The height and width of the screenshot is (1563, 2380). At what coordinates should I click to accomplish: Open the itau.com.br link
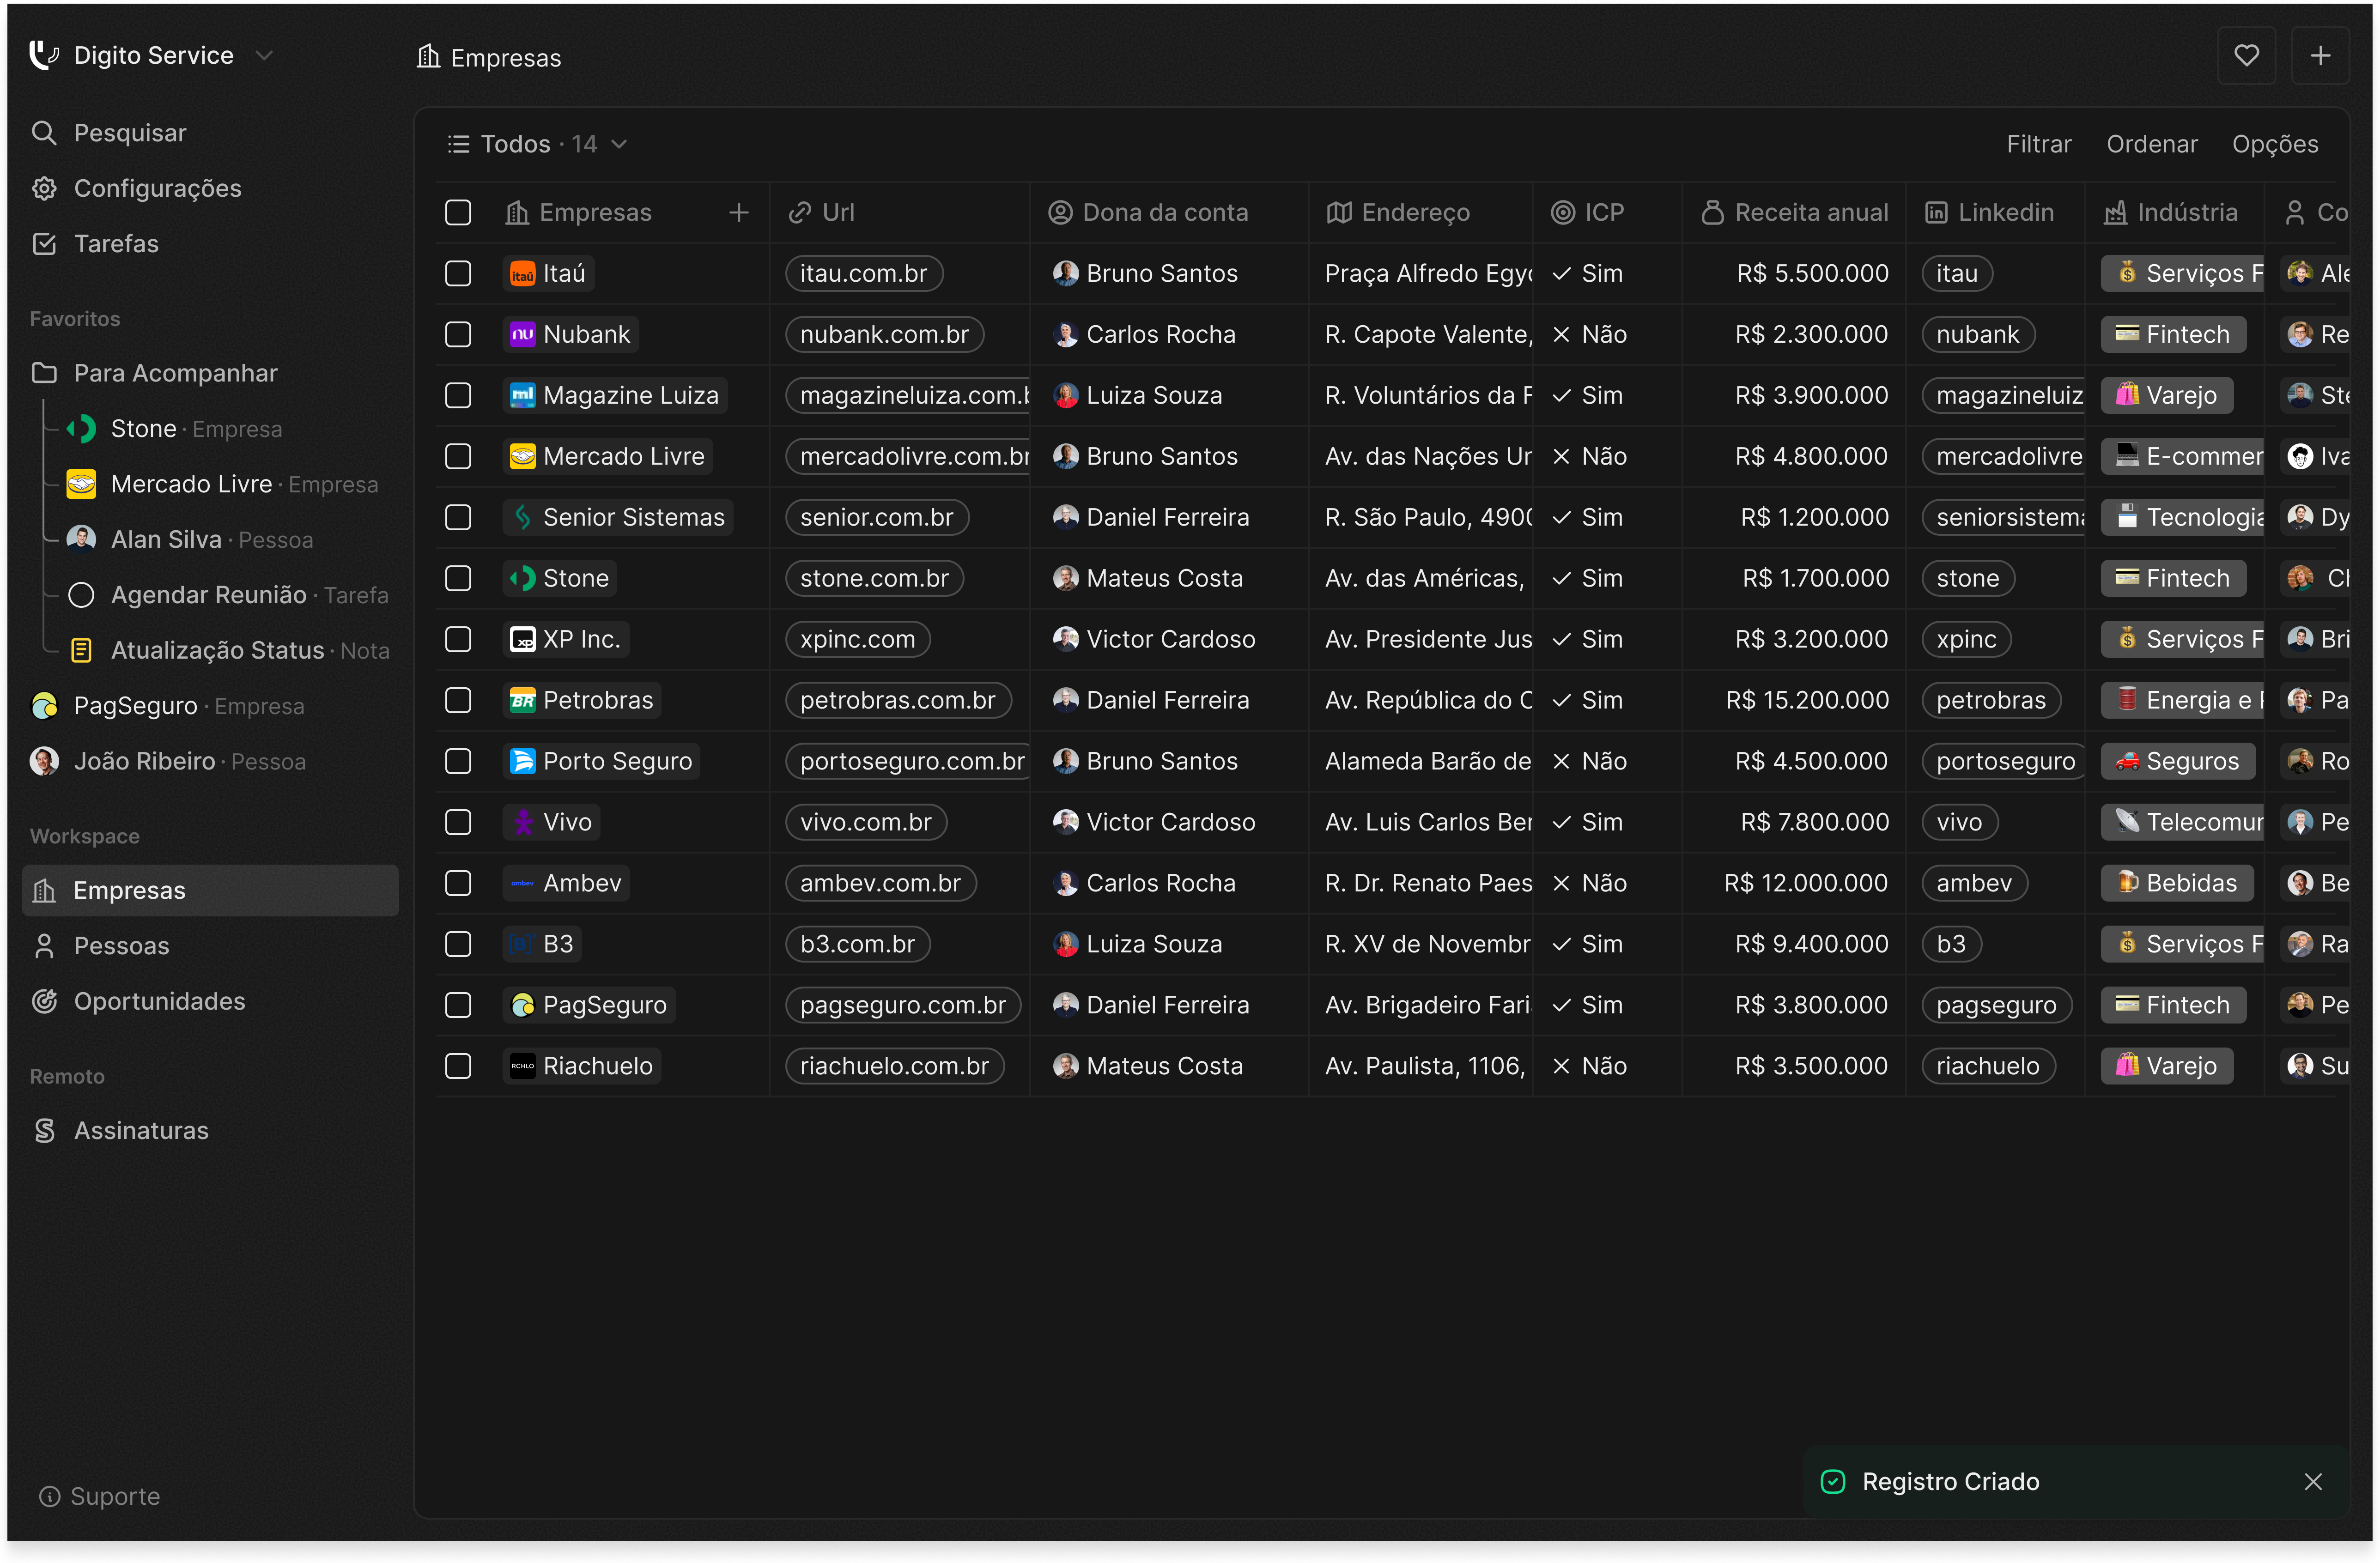point(864,273)
